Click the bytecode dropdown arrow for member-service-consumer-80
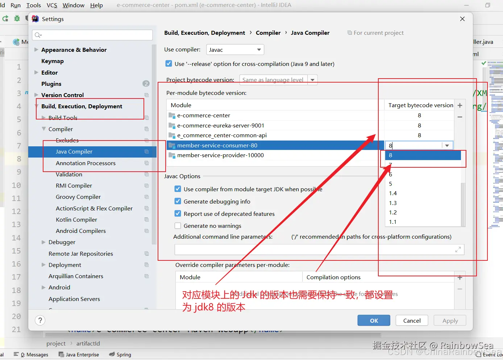Screen dimensions: 503x360 click(447, 146)
